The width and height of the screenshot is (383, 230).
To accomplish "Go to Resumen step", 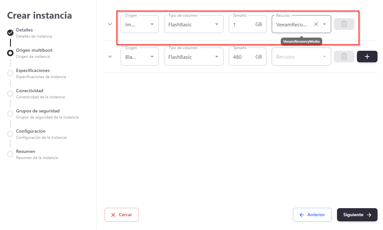I will (x=25, y=152).
